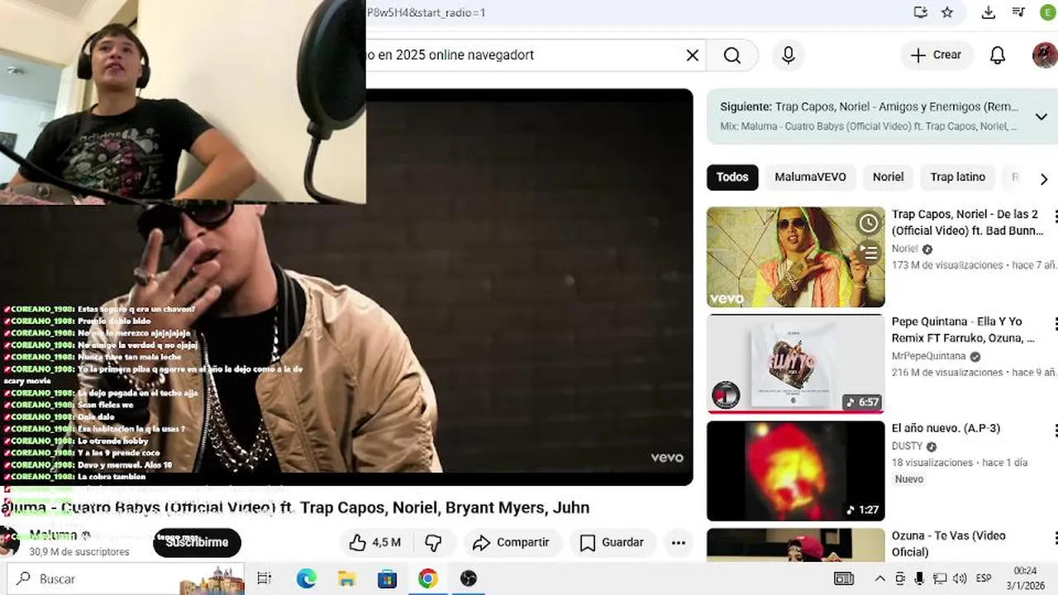Select the Trap latino filter chip
The width and height of the screenshot is (1058, 595).
click(x=957, y=177)
